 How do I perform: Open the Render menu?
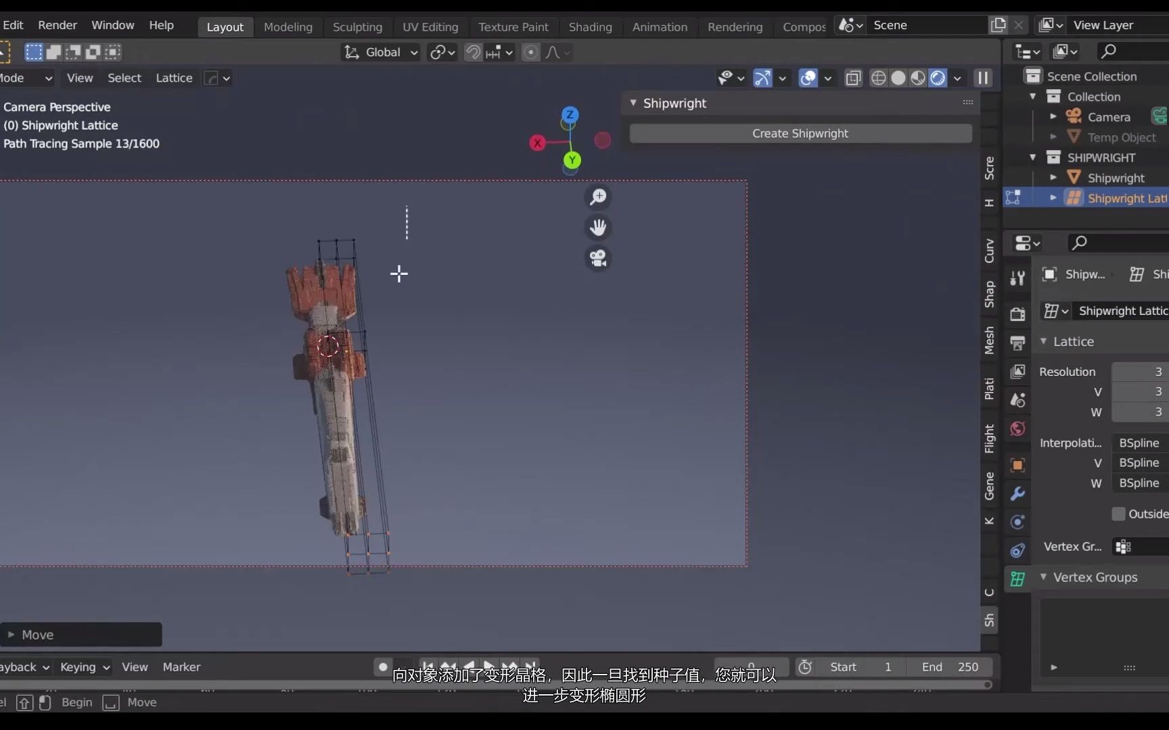(57, 25)
